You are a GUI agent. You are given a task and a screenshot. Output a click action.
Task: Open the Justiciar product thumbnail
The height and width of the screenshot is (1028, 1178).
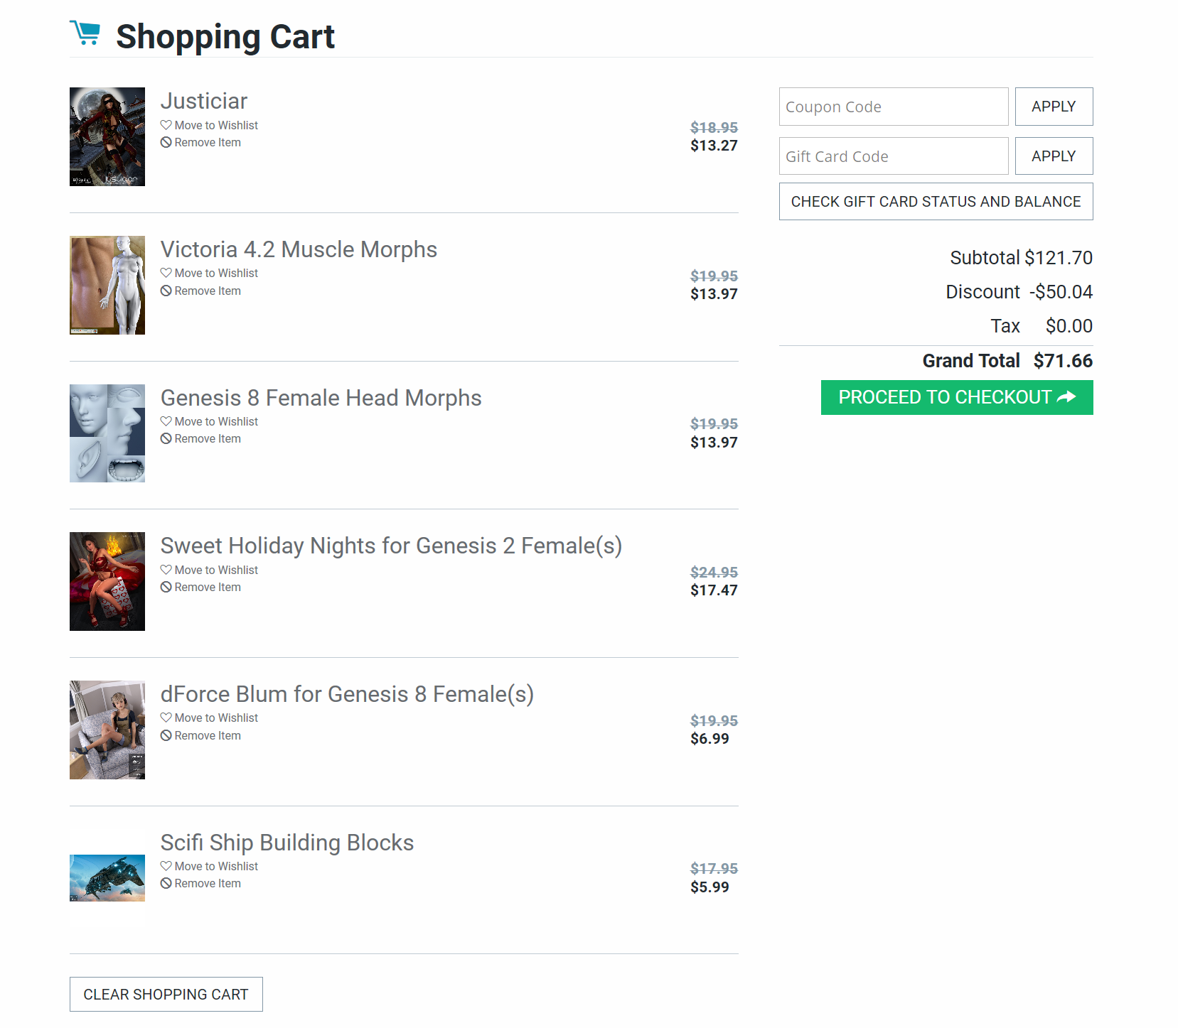click(x=107, y=136)
